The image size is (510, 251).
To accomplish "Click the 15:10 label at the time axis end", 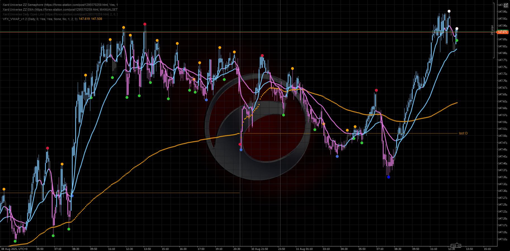I will click(487, 249).
